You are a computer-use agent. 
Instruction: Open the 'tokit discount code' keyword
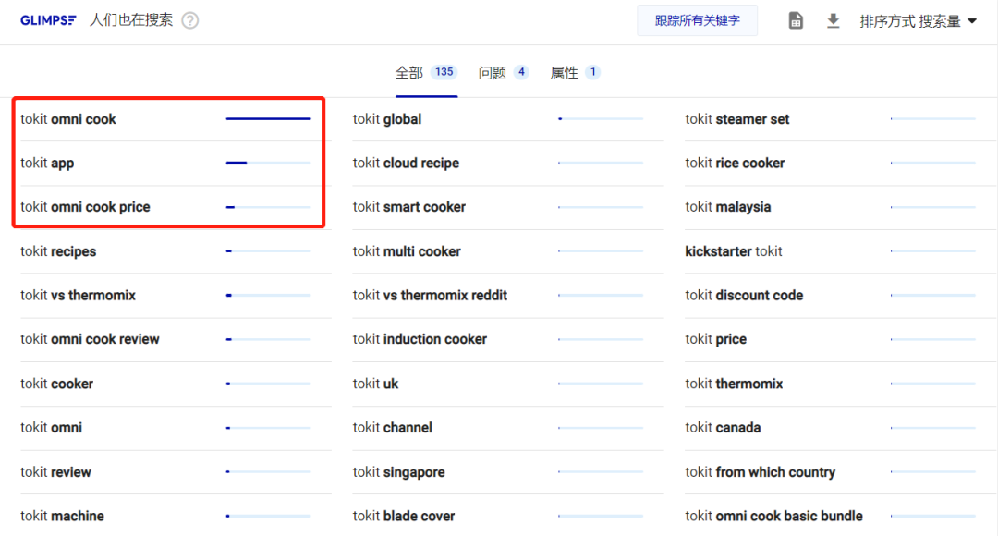[x=744, y=296]
